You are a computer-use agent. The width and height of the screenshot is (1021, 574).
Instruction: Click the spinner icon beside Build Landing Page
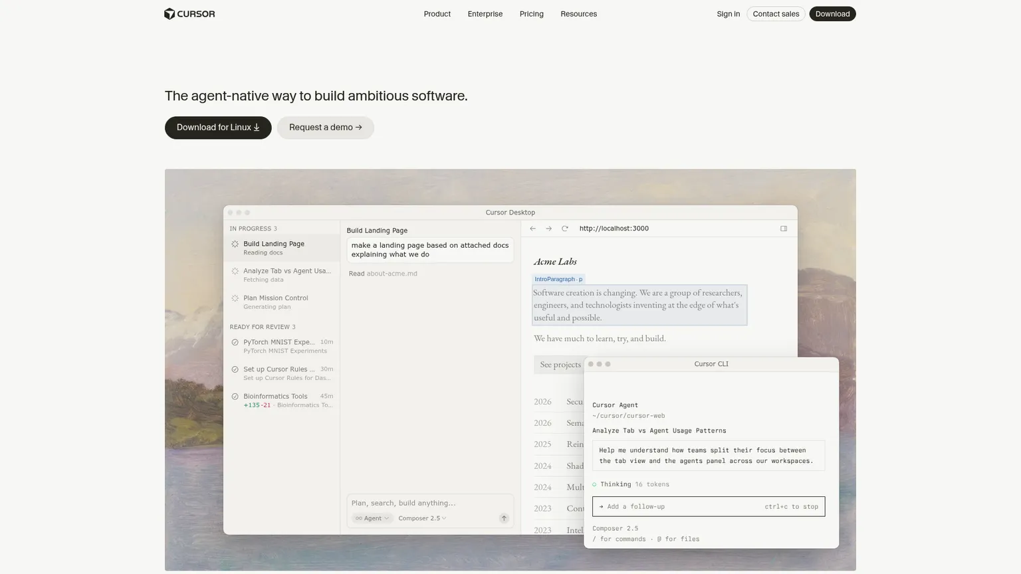coord(235,244)
